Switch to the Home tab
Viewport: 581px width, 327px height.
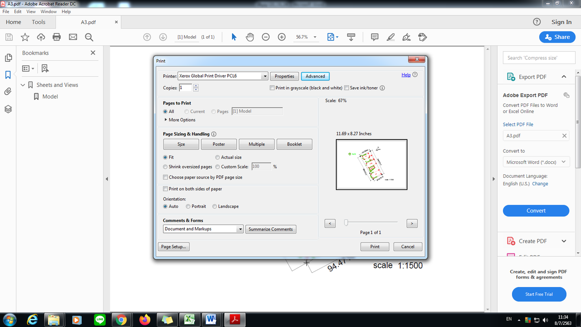point(13,22)
